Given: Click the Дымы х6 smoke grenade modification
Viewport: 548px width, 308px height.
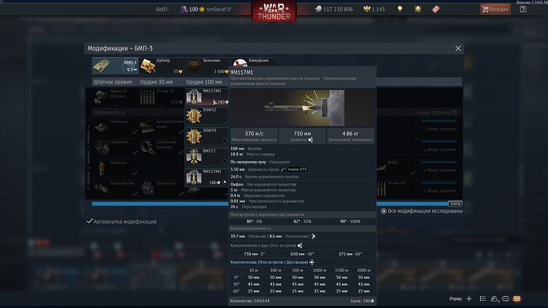Looking at the screenshot, I should (x=115, y=96).
